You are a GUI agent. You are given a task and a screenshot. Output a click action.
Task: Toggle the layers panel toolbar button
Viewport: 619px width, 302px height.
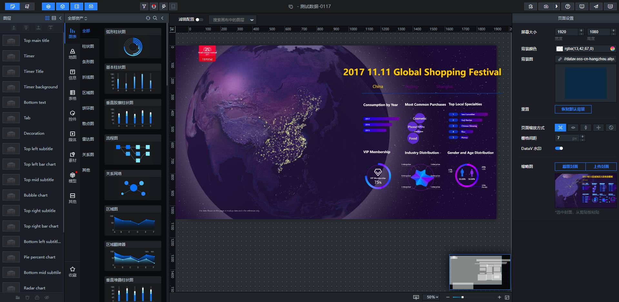(x=48, y=6)
